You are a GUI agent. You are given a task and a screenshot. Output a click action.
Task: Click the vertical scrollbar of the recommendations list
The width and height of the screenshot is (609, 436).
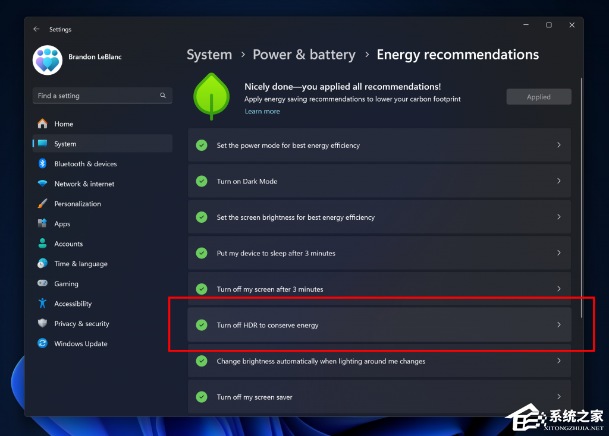coord(582,198)
